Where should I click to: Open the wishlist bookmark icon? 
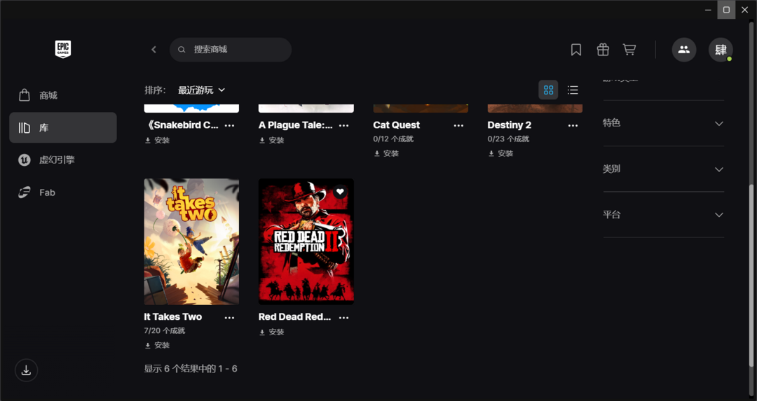pos(576,50)
